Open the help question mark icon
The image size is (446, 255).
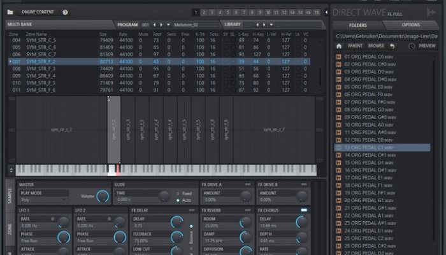(x=65, y=12)
